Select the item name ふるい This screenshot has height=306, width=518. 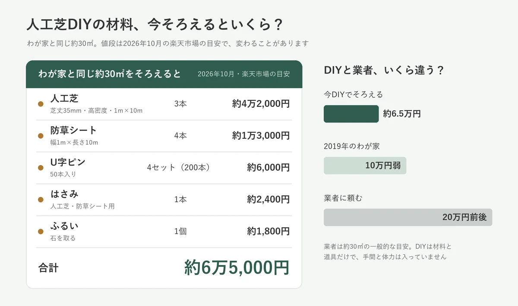click(x=64, y=226)
